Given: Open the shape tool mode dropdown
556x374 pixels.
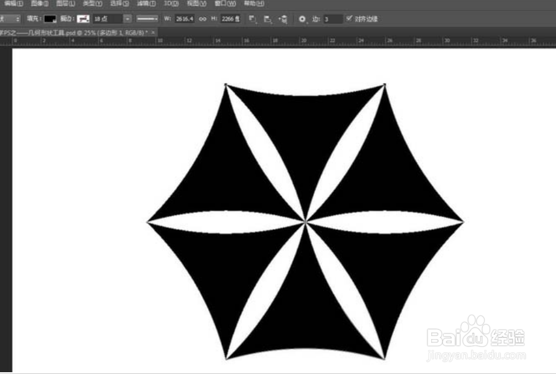Looking at the screenshot, I should click(x=10, y=19).
